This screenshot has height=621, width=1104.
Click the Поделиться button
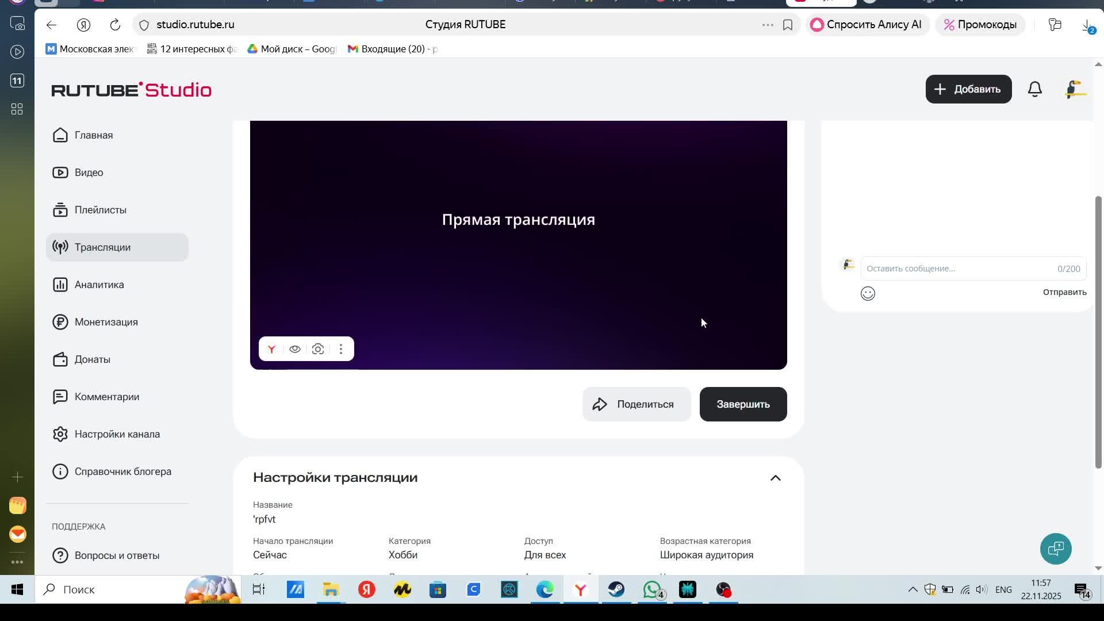[636, 404]
